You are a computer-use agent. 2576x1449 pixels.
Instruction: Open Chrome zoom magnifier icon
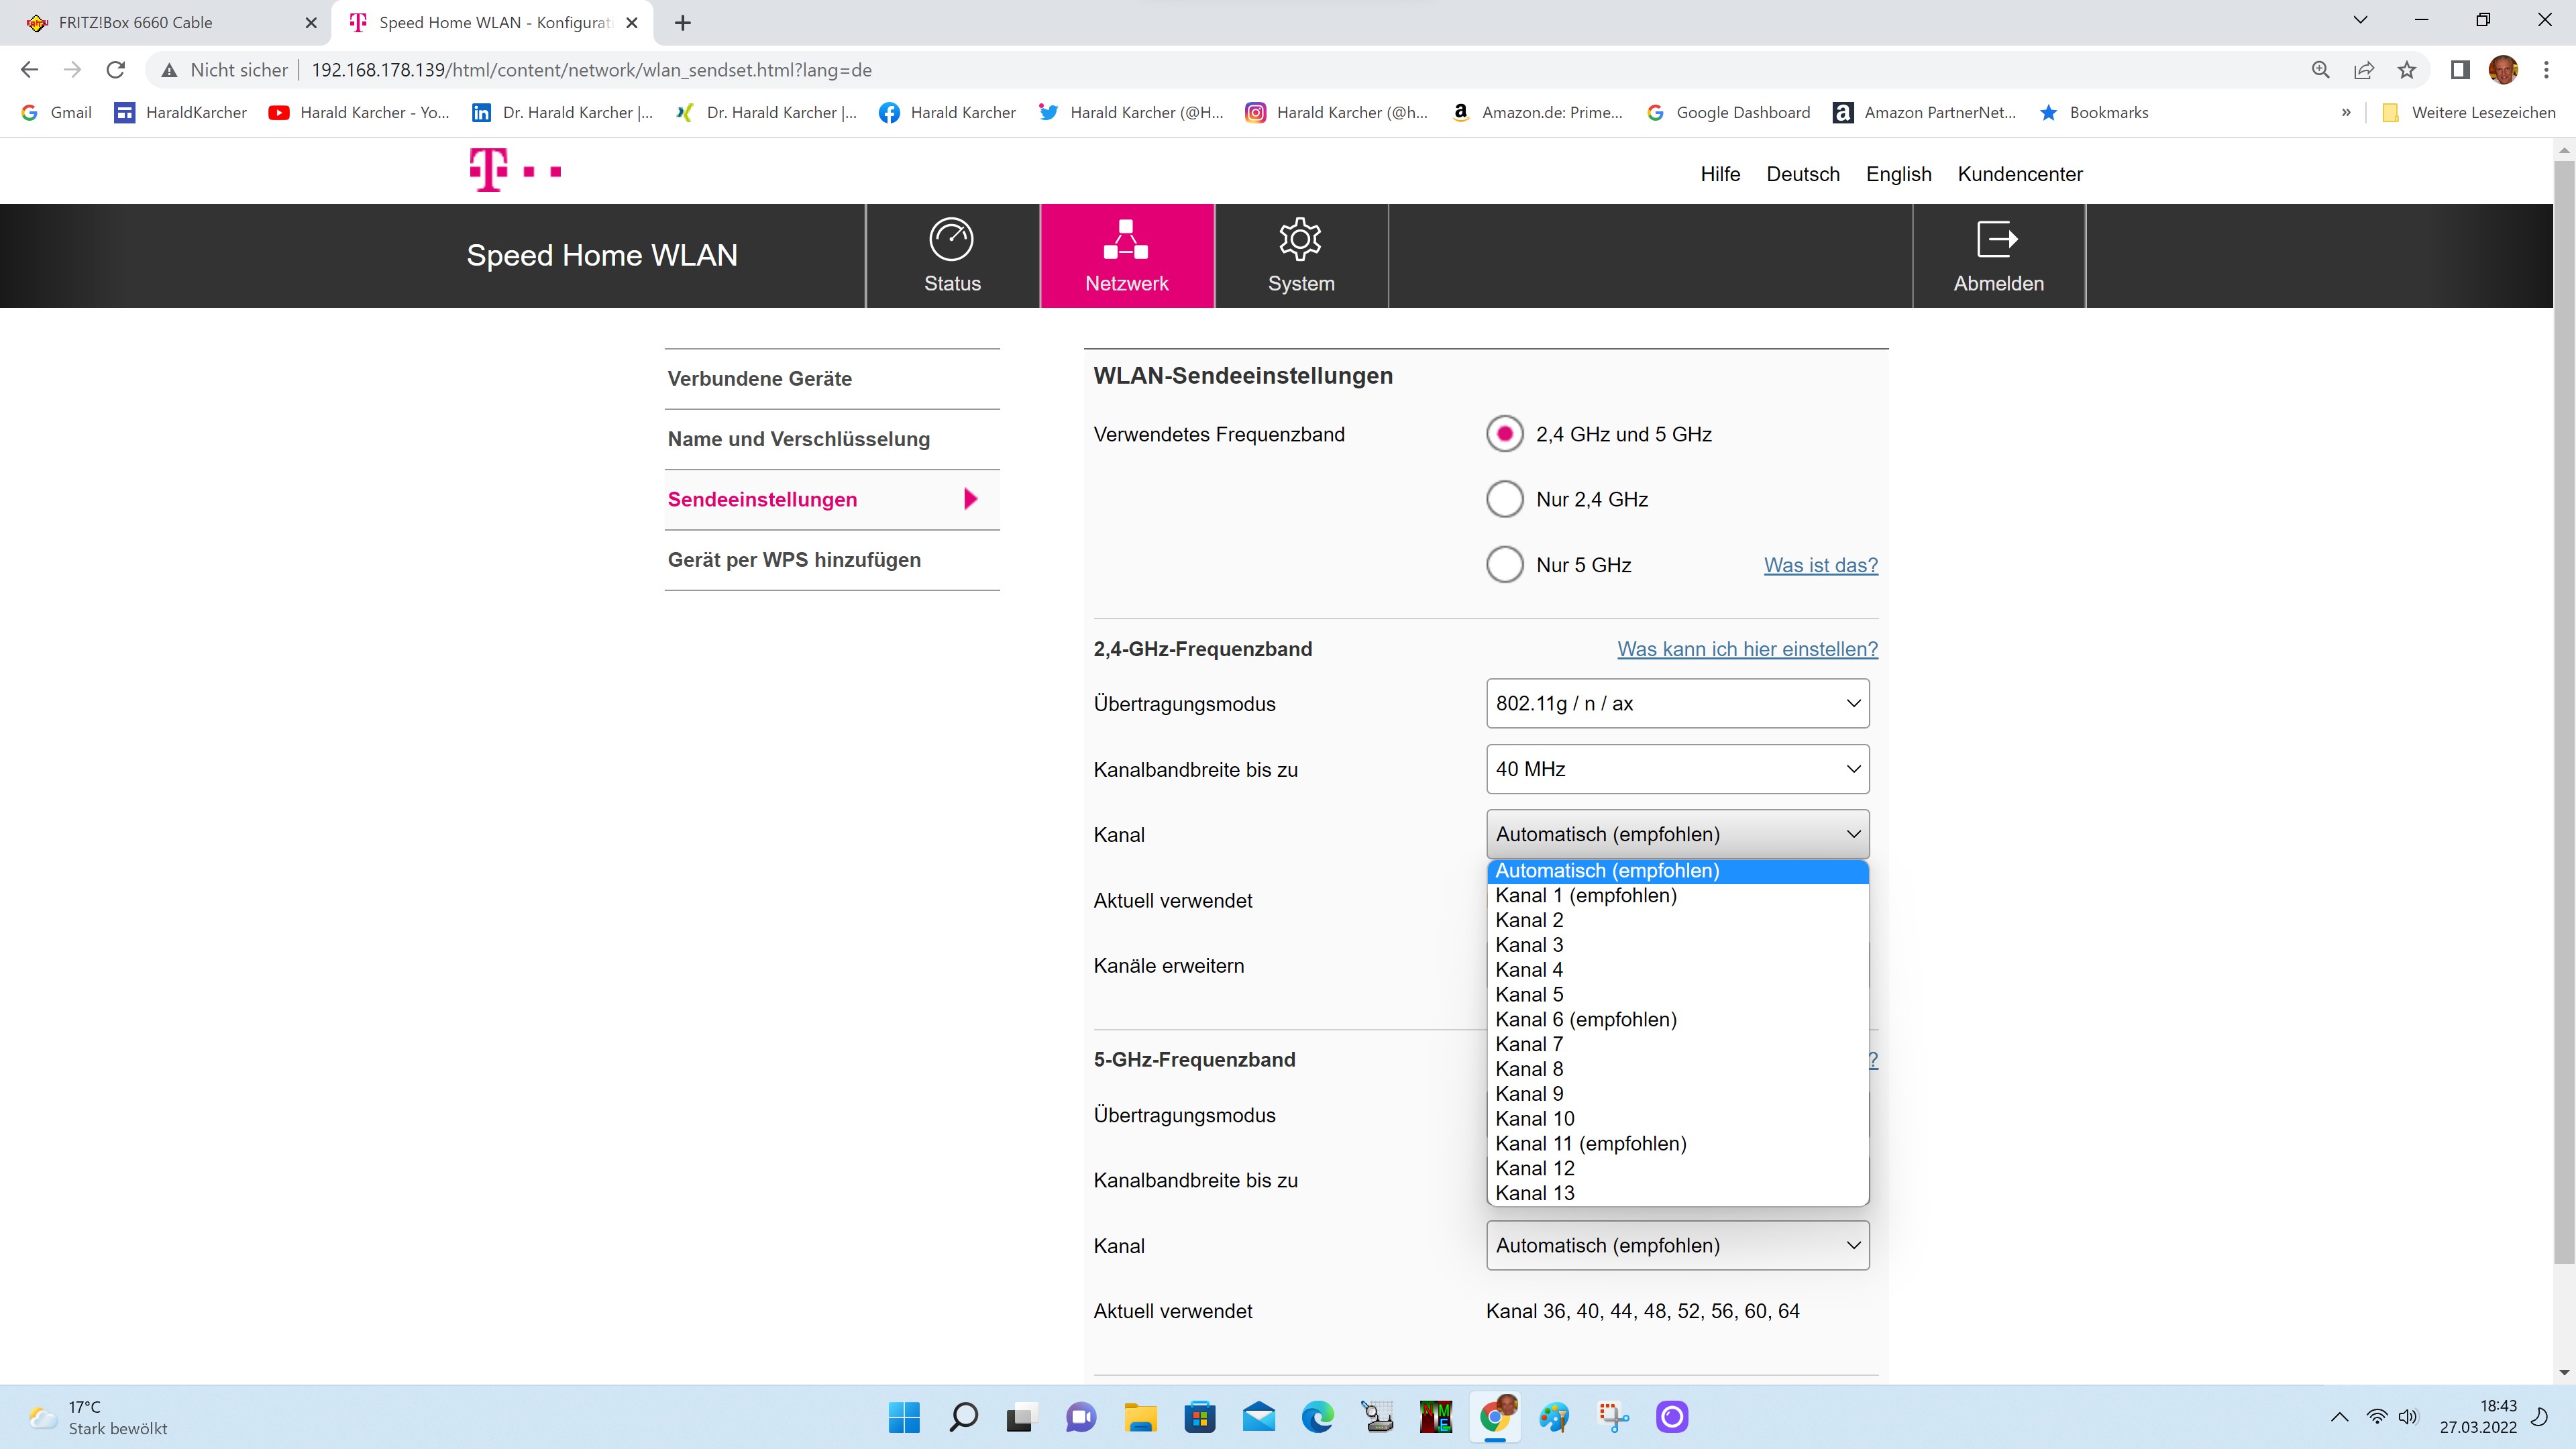click(2321, 70)
